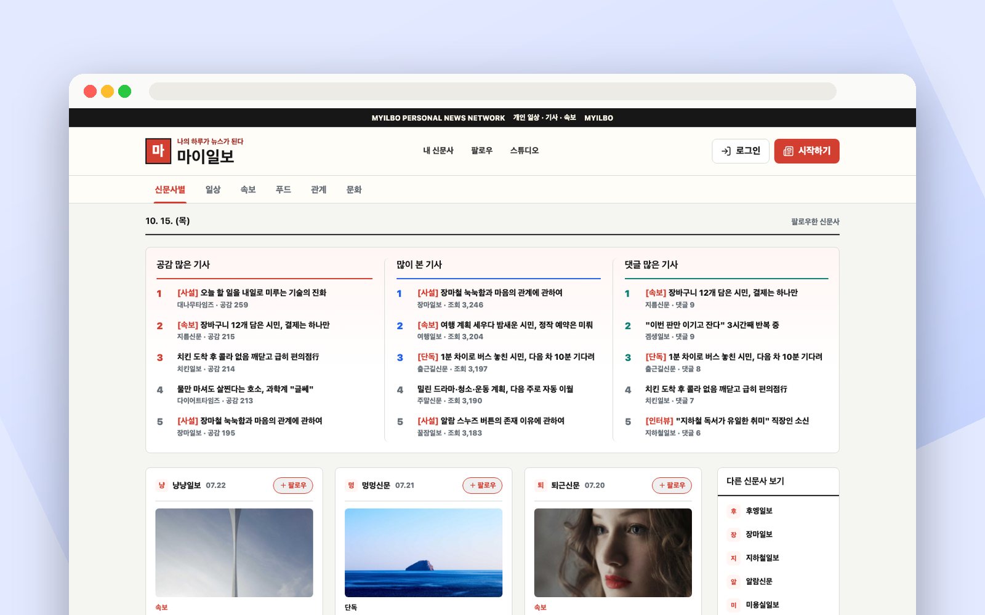The width and height of the screenshot is (985, 615).
Task: Follow 퇴근신문 with its 팔로우 button
Action: coord(672,485)
